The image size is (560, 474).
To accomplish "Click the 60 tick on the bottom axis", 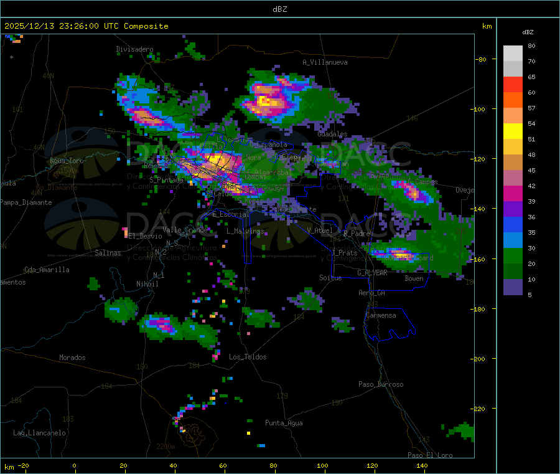I will (223, 465).
